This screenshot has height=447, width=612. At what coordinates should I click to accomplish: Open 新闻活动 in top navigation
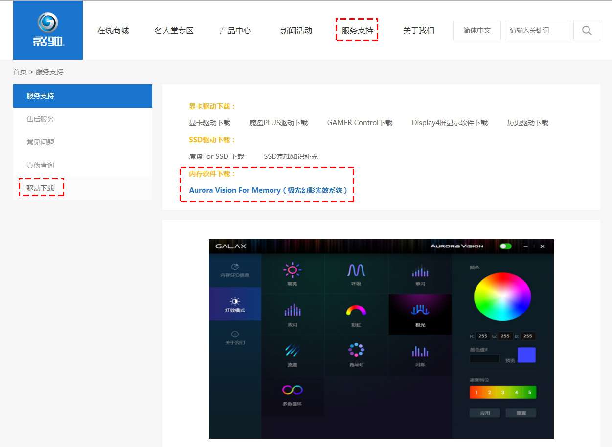[296, 30]
